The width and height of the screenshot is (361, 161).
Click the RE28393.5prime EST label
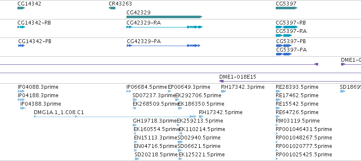pyautogui.click(x=297, y=87)
